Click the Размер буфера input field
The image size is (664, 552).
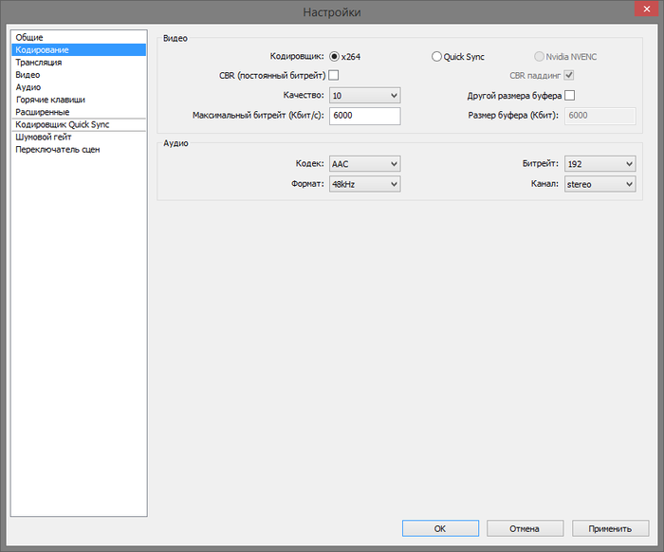pyautogui.click(x=599, y=116)
